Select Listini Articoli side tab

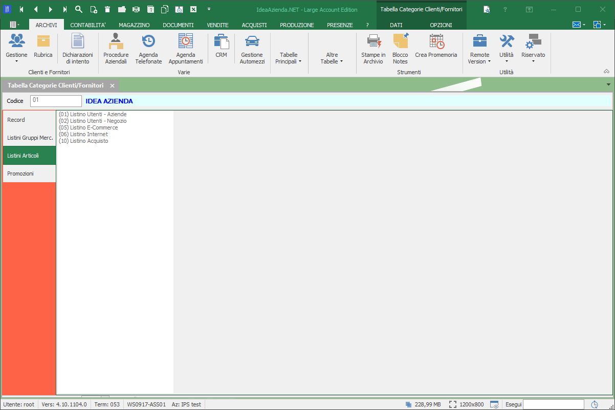[x=29, y=156]
